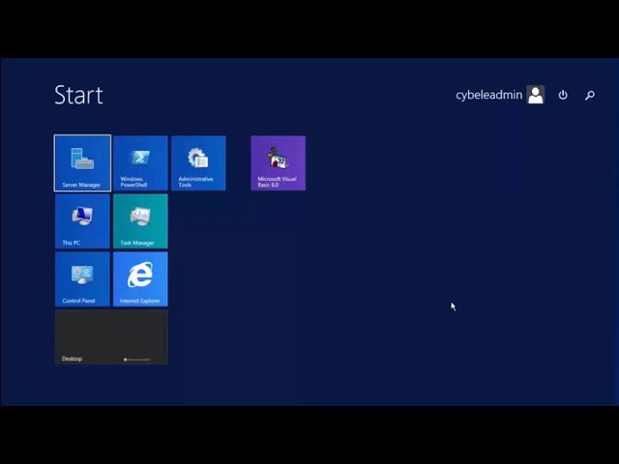
Task: Open the Task Manager tile
Action: (140, 221)
